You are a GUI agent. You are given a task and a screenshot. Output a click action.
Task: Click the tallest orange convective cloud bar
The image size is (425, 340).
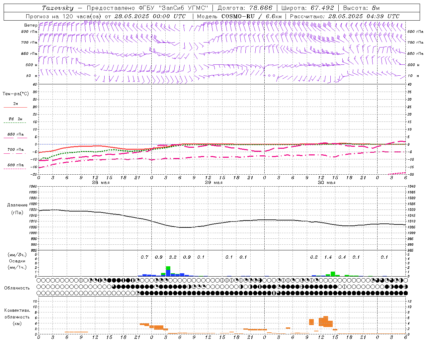(325, 321)
